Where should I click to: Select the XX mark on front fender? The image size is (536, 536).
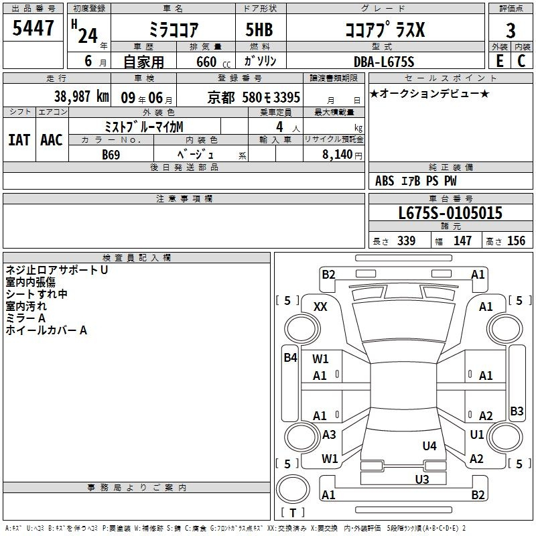click(320, 307)
